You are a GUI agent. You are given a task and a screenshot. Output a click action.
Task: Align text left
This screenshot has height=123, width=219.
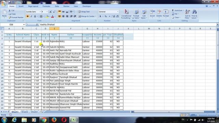tap(60, 16)
